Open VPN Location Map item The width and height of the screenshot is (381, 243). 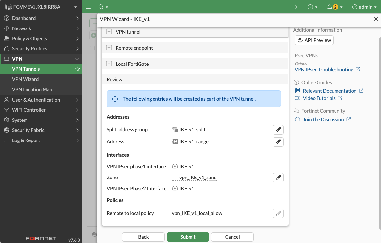coord(41,90)
